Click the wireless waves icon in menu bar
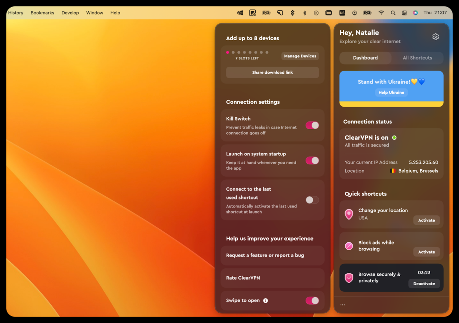The height and width of the screenshot is (323, 459). click(x=240, y=13)
